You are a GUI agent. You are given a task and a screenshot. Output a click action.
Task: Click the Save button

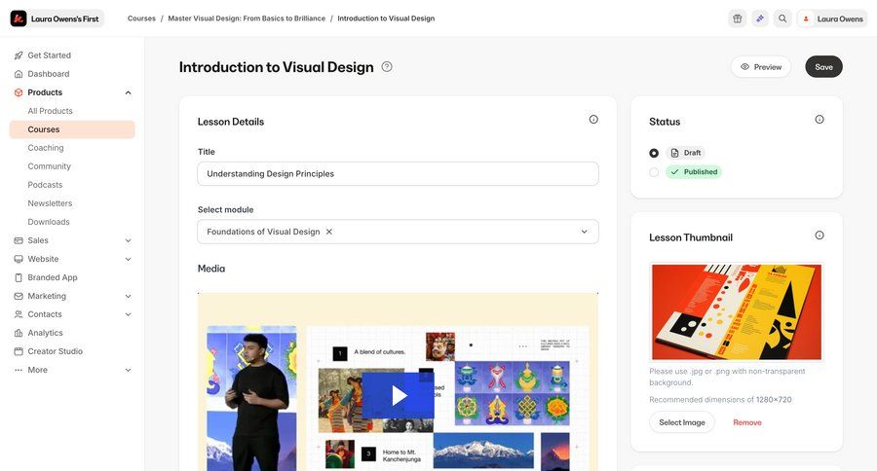[x=823, y=67]
